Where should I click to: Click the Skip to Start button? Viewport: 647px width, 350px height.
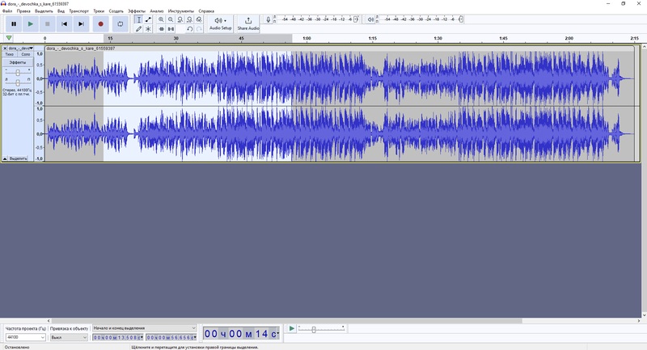(65, 24)
